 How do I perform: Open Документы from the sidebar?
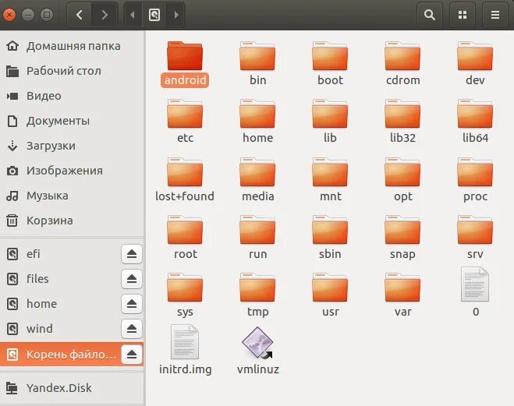pyautogui.click(x=72, y=121)
